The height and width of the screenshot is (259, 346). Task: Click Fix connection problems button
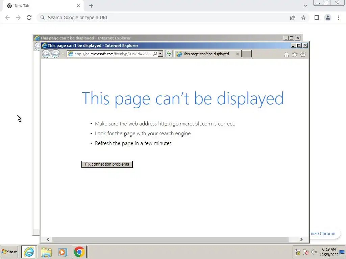pyautogui.click(x=107, y=164)
